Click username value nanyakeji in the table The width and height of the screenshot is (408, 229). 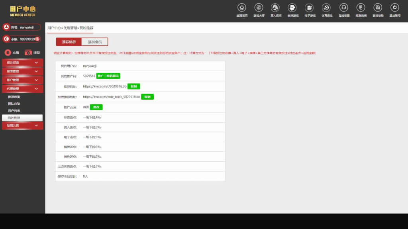[x=90, y=66]
